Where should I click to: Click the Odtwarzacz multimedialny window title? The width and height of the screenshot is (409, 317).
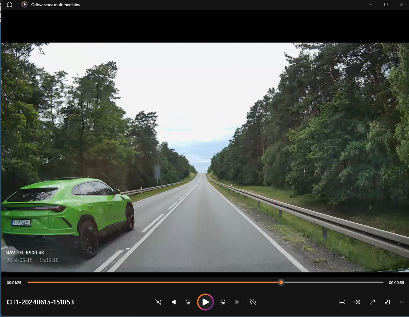(x=56, y=5)
